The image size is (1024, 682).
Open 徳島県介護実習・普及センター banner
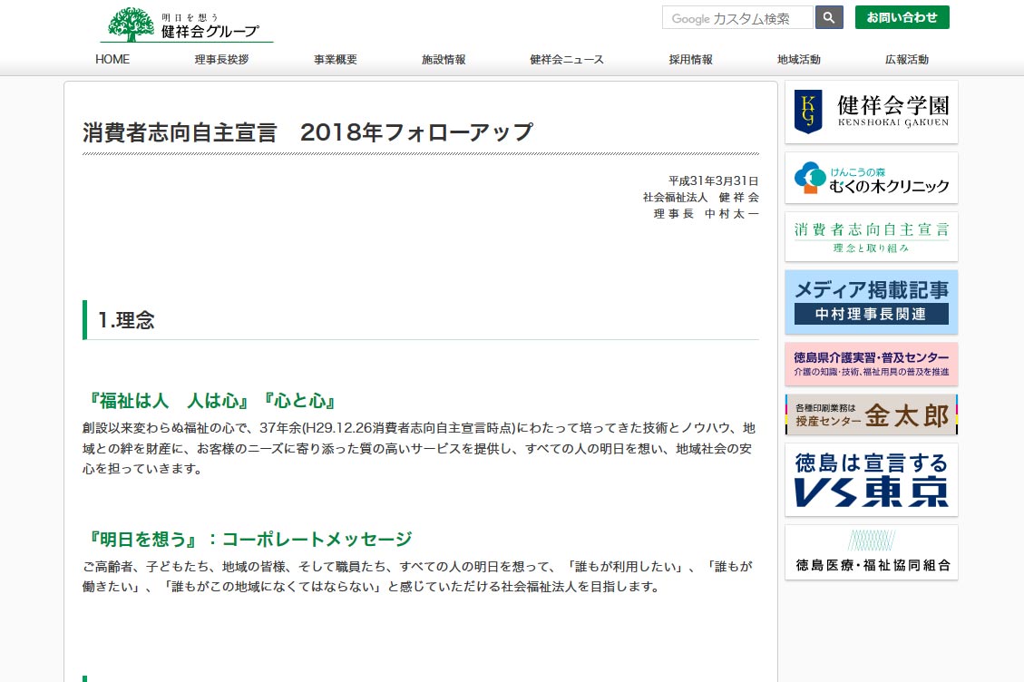click(872, 364)
